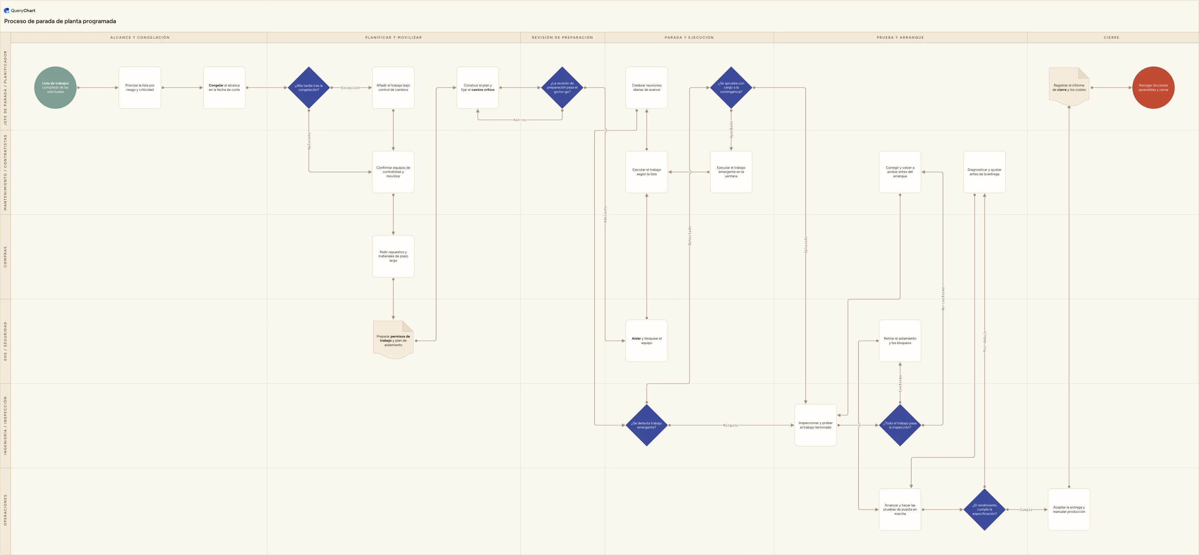Viewport: 1199px width, 555px height.
Task: Select the 'Registrar el informe de cierre' document shape
Action: click(1069, 87)
